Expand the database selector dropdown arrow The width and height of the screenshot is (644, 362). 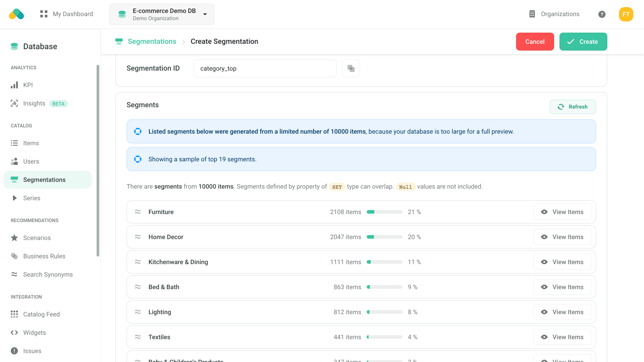click(205, 14)
